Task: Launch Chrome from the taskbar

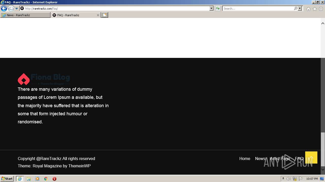Action: (x=46, y=179)
